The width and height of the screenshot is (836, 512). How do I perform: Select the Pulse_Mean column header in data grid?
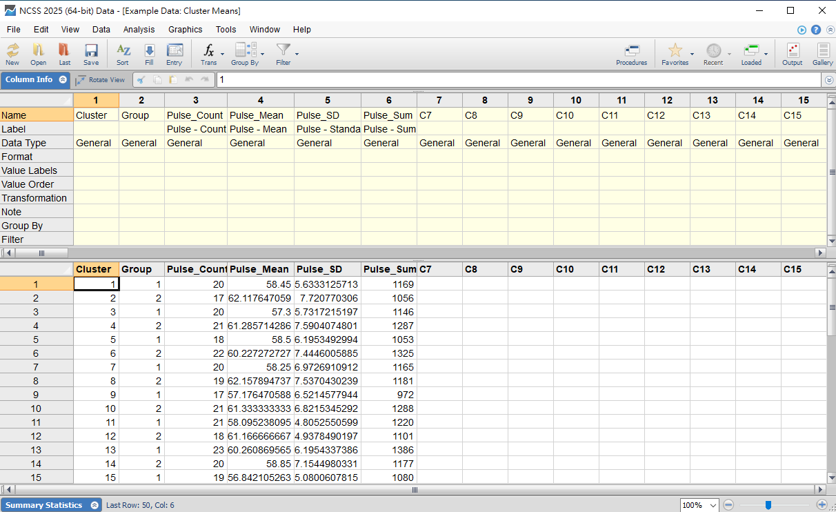pyautogui.click(x=261, y=269)
